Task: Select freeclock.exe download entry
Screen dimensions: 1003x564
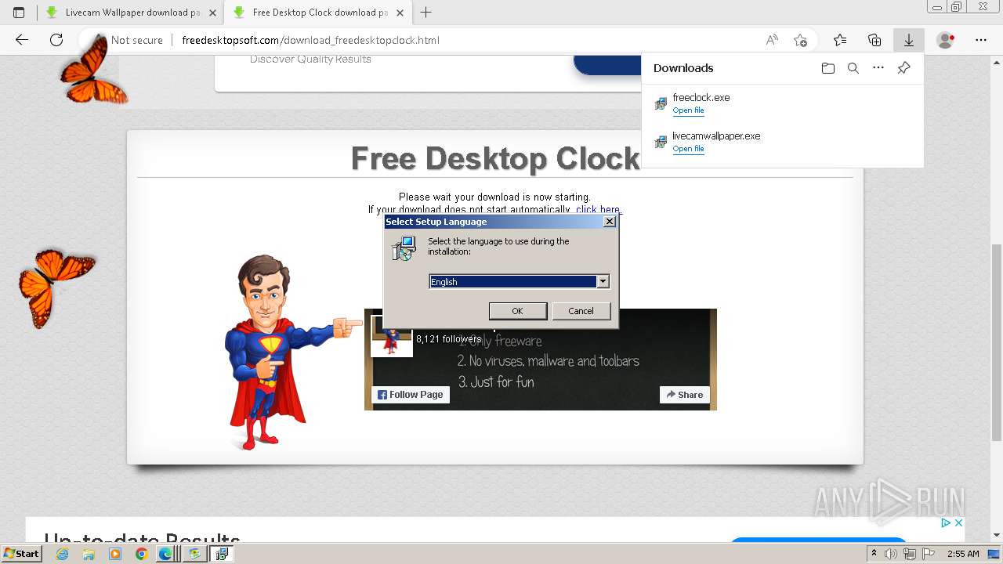Action: pos(783,103)
